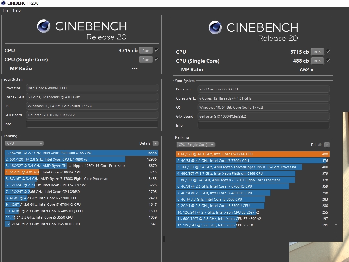The width and height of the screenshot is (349, 262).
Task: Toggle the CPU test checkbox in right window
Action: [328, 52]
